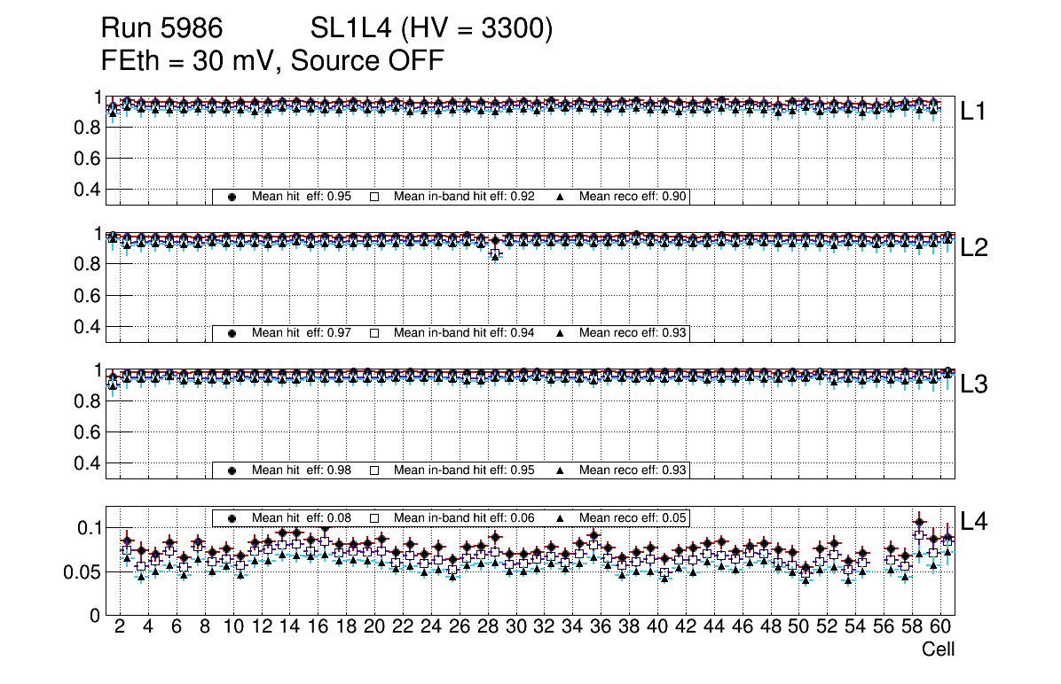Click the L4 panel label
1061x684 pixels.
[973, 522]
